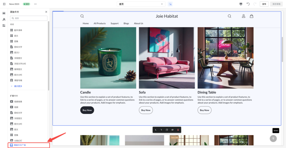This screenshot has width=286, height=148.
Task: Open the three-dot more options menu
Action: tap(35, 4)
